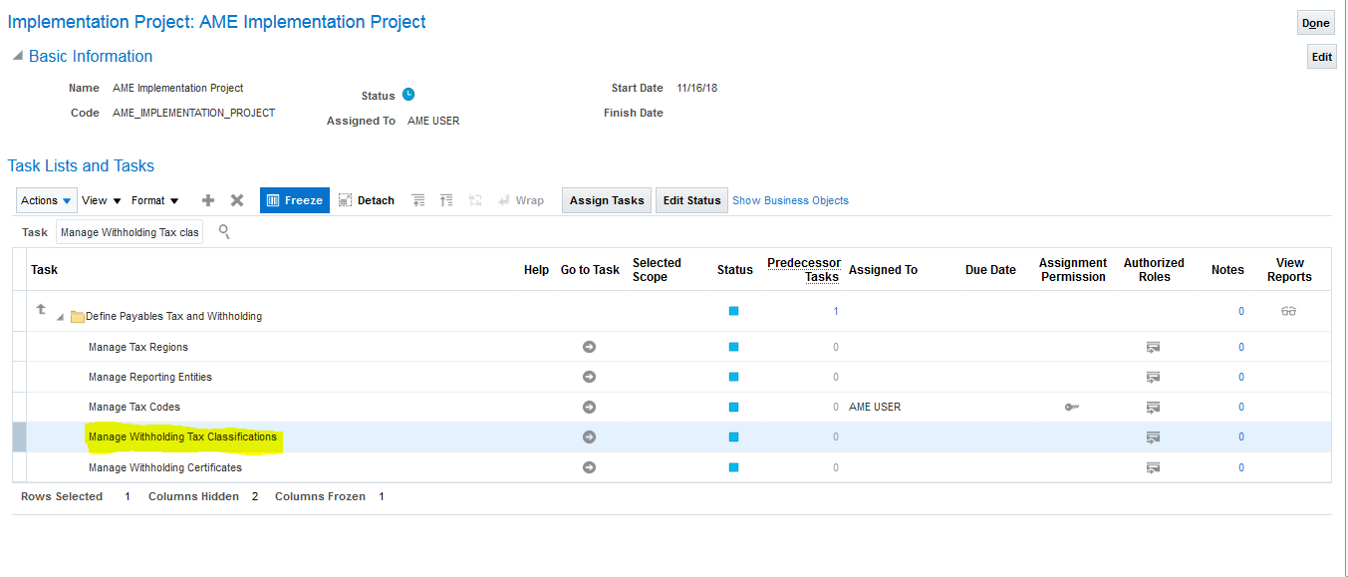Click Go to Task arrow for Manage Withholding Certificates
Image resolution: width=1348 pixels, height=577 pixels.
589,467
